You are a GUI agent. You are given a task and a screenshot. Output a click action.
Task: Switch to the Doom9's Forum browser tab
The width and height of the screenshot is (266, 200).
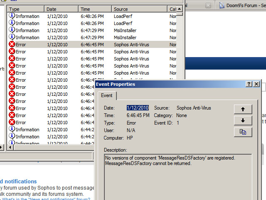click(241, 5)
